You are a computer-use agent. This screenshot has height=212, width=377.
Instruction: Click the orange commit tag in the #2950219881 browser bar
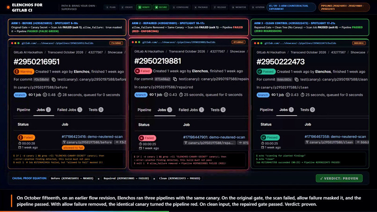coord(238,42)
